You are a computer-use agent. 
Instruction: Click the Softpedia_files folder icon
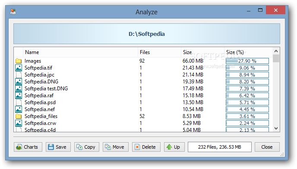click(19, 116)
